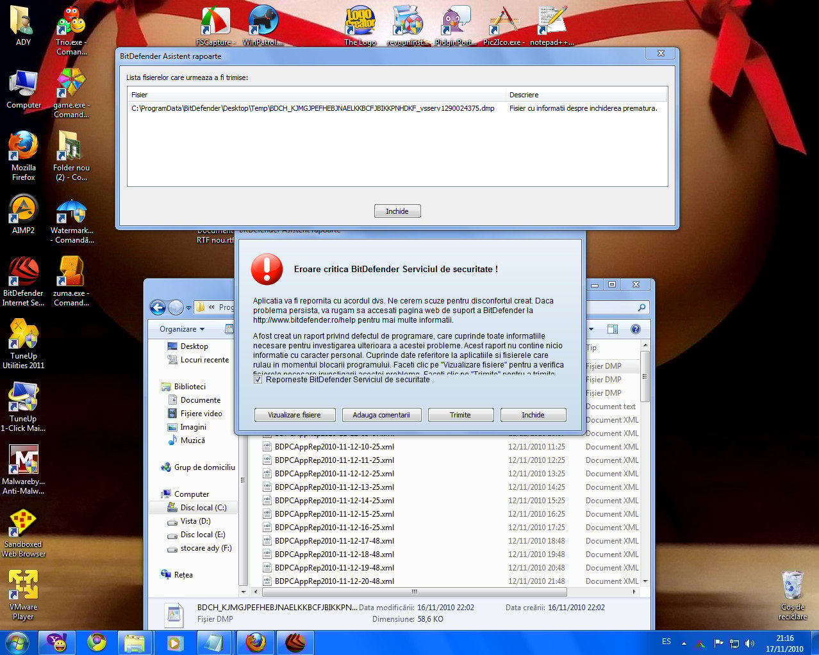Image resolution: width=819 pixels, height=655 pixels.
Task: Open the FSCapture desktop shortcut
Action: click(x=215, y=26)
